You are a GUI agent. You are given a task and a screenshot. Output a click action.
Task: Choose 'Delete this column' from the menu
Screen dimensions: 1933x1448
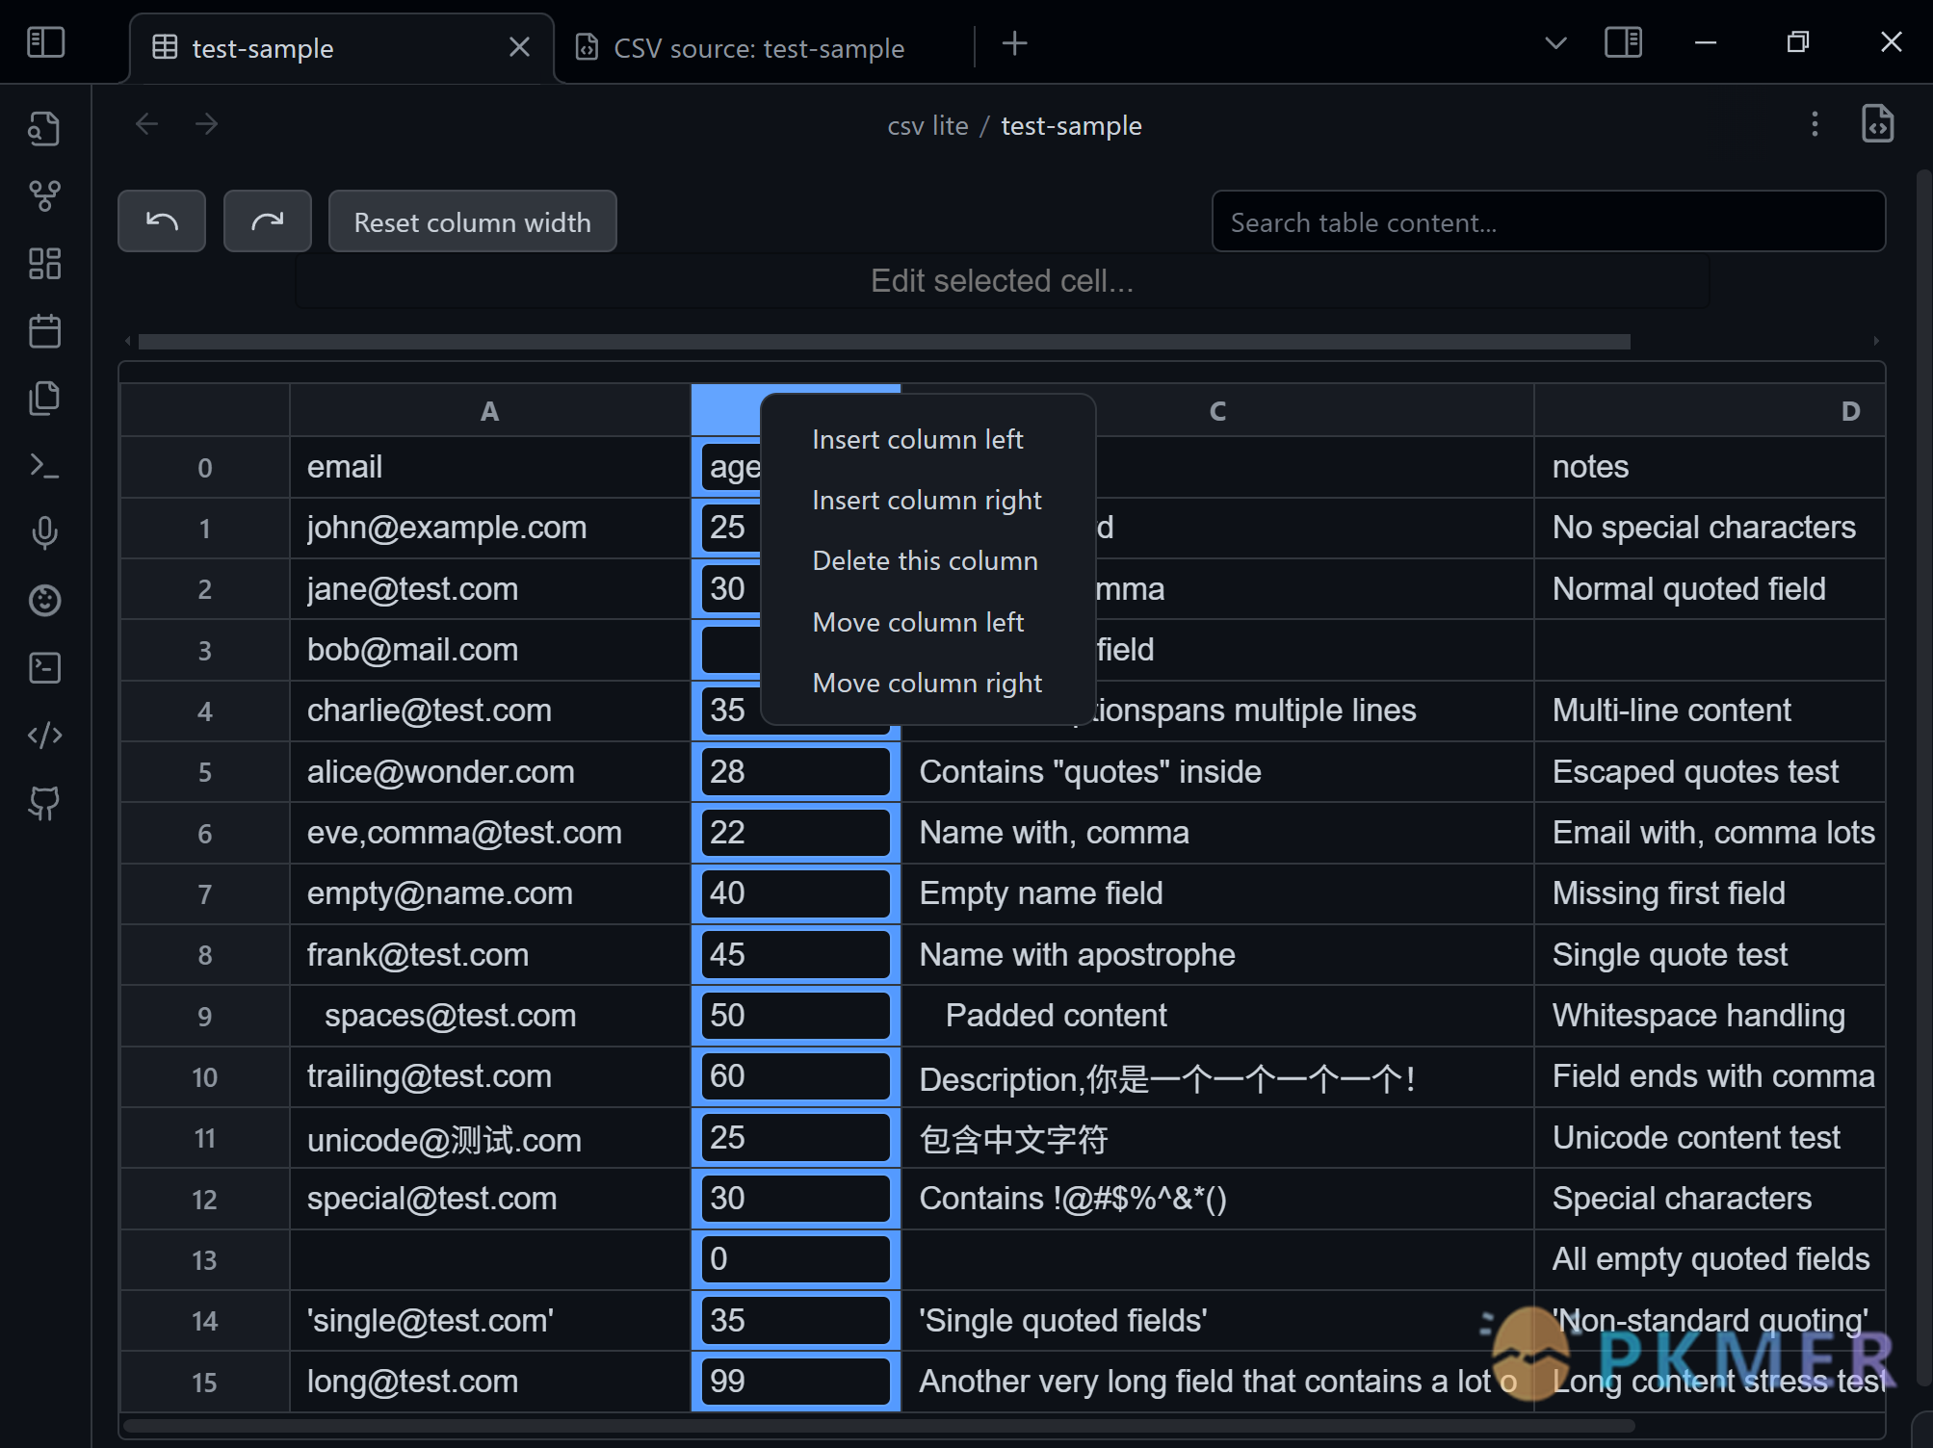coord(925,560)
